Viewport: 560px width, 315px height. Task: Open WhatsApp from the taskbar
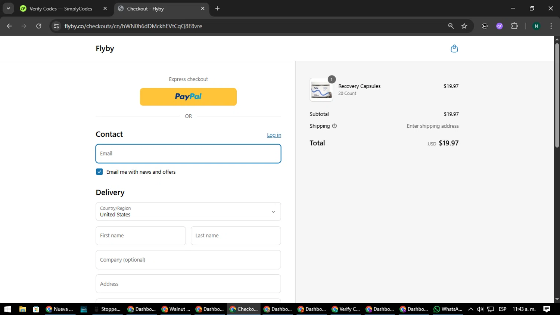coord(448,309)
